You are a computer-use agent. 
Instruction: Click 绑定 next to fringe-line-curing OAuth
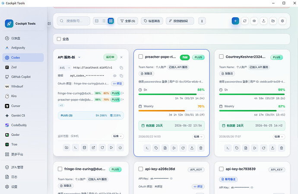coord(117,84)
